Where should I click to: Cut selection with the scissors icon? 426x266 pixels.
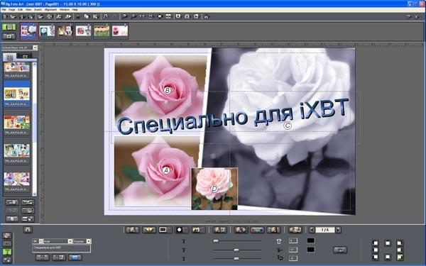[77, 16]
